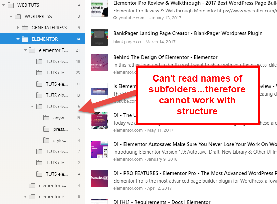Open 'BankPager Landing Page Creator' bookmark title
The height and width of the screenshot is (204, 277).
click(188, 33)
